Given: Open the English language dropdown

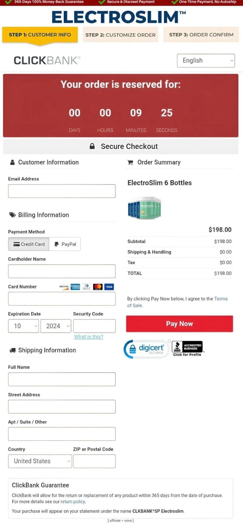Looking at the screenshot, I should (x=206, y=60).
